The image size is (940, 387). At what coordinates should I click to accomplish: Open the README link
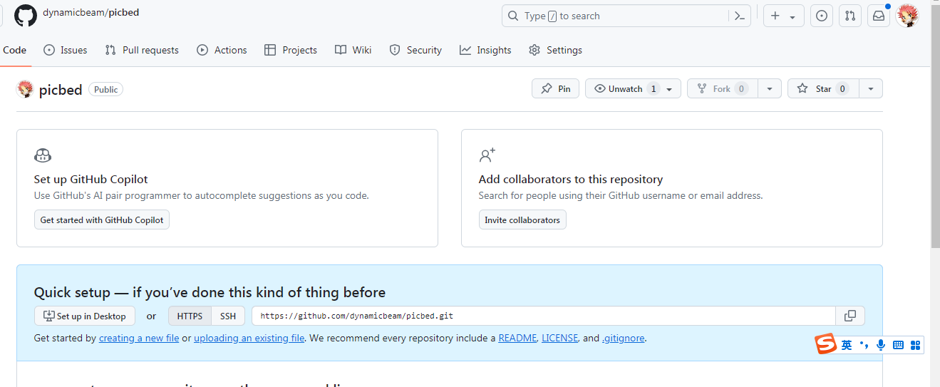(x=517, y=338)
